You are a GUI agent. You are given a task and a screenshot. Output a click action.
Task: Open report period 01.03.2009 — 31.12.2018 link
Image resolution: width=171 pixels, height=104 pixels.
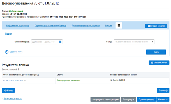pyautogui.click(x=13, y=81)
